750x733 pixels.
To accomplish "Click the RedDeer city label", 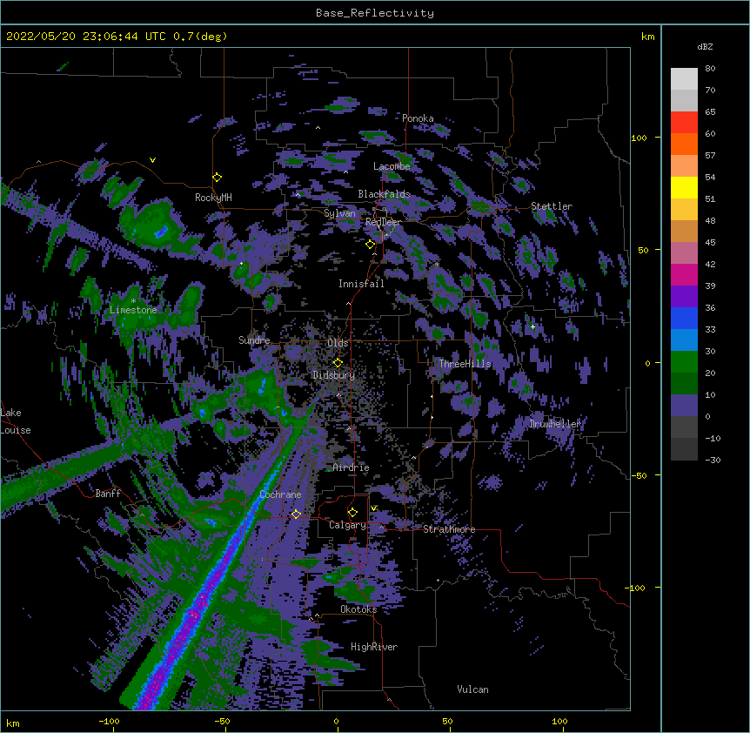I will (x=383, y=222).
